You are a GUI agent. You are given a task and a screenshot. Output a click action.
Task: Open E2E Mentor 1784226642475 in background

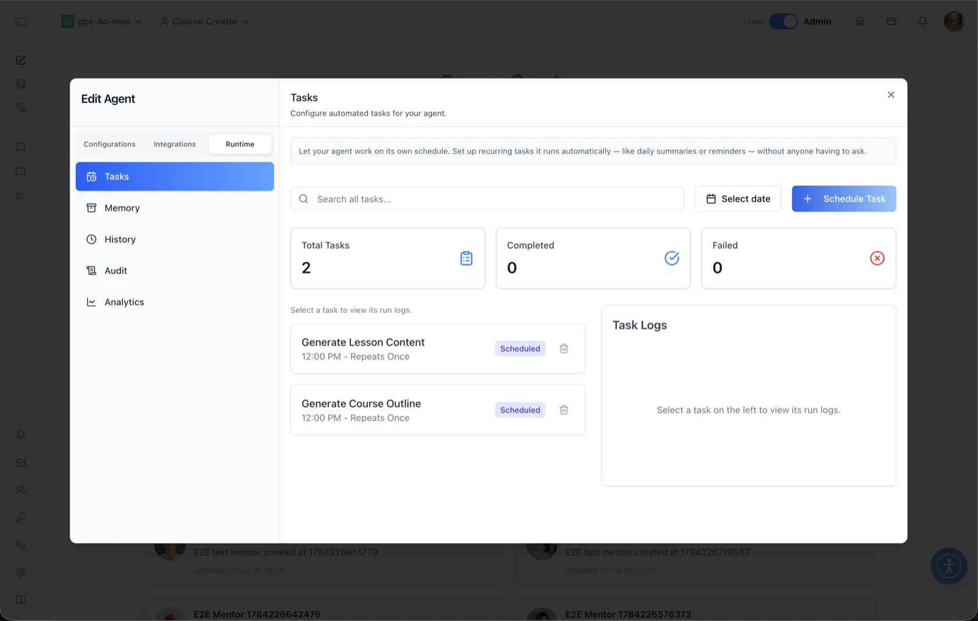(x=257, y=614)
